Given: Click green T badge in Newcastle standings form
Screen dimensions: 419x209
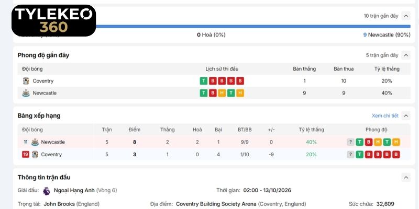Looking at the screenshot, I should (x=360, y=142).
